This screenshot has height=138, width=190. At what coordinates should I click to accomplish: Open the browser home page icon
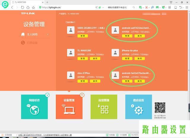tap(28, 7)
